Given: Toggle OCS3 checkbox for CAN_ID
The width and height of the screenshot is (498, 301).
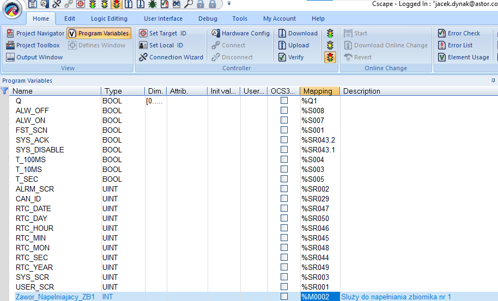Looking at the screenshot, I should [284, 199].
